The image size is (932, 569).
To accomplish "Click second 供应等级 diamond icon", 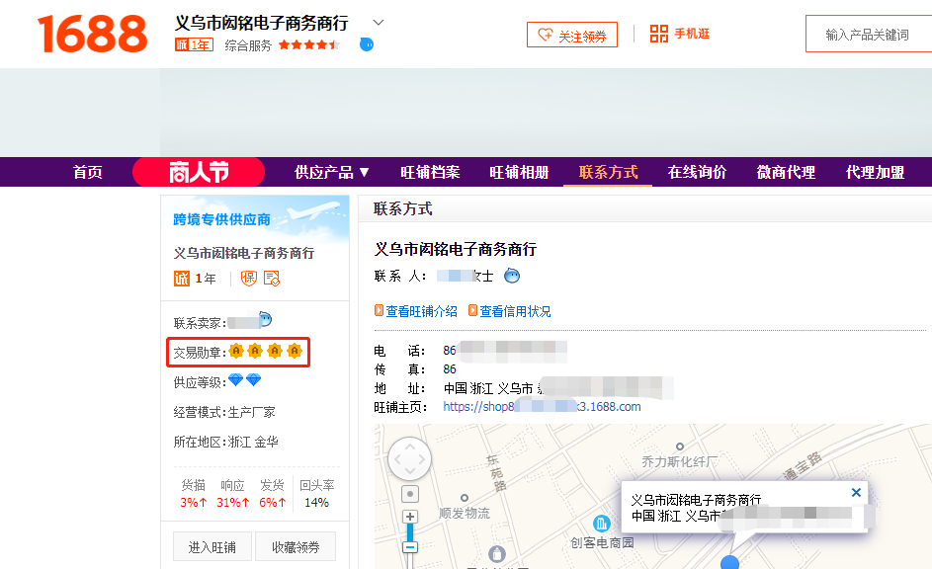I will tap(254, 379).
